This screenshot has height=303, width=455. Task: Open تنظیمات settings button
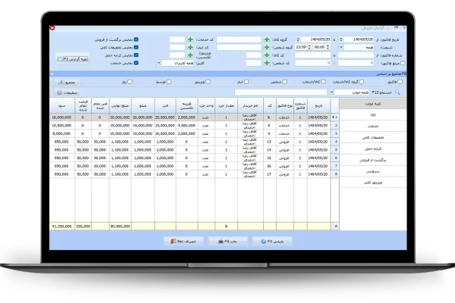point(67,92)
